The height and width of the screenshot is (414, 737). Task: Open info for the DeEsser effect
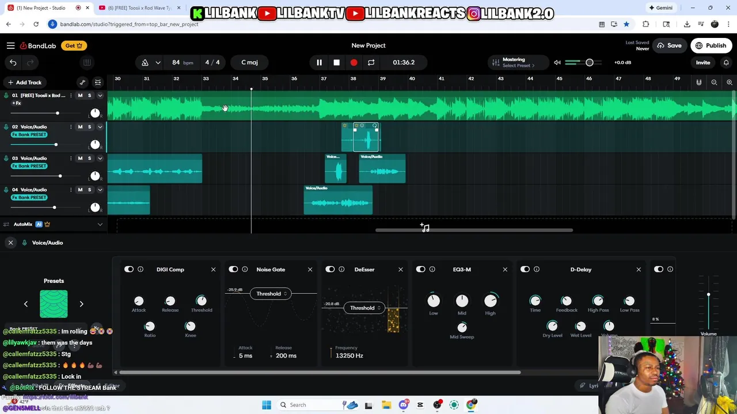pos(341,269)
